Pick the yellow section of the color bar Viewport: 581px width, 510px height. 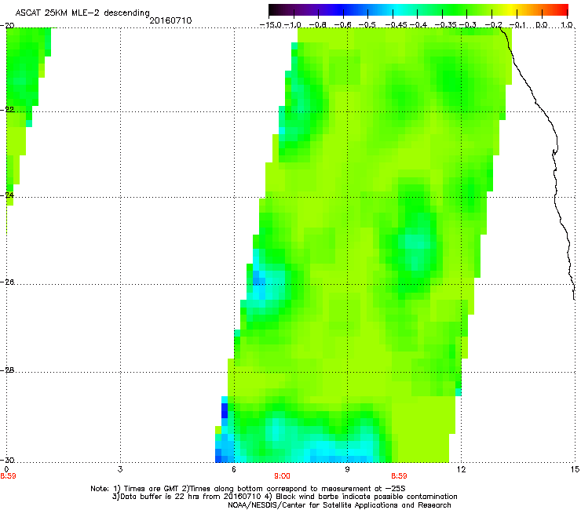click(x=510, y=10)
